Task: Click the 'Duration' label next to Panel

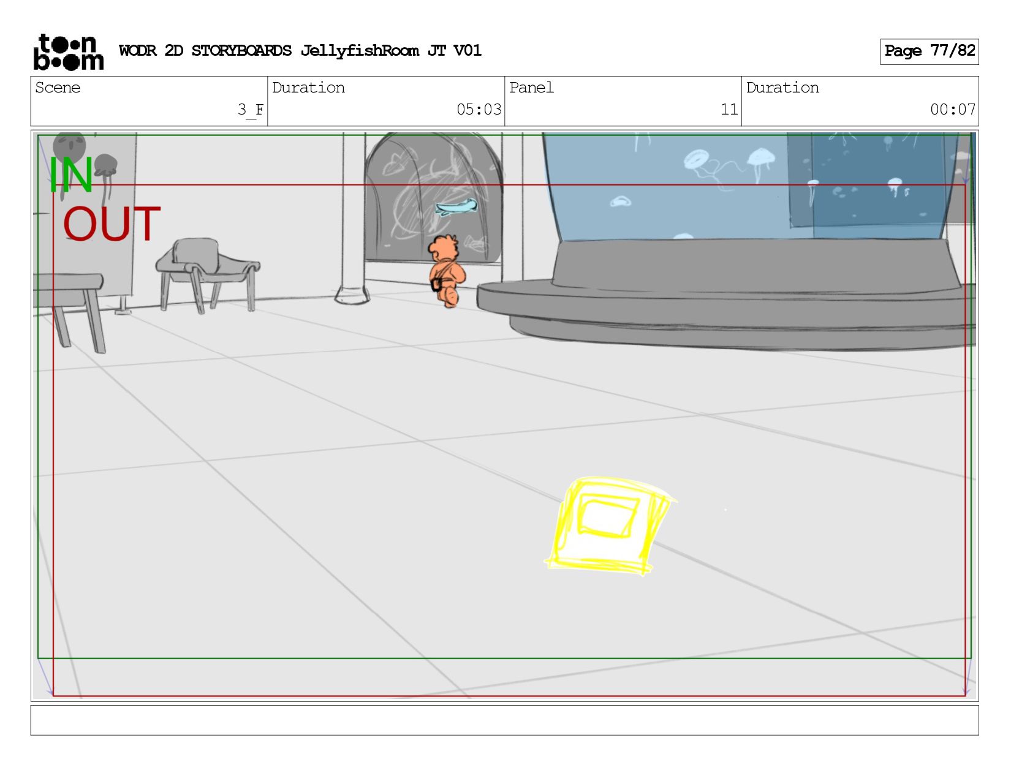Action: (782, 88)
